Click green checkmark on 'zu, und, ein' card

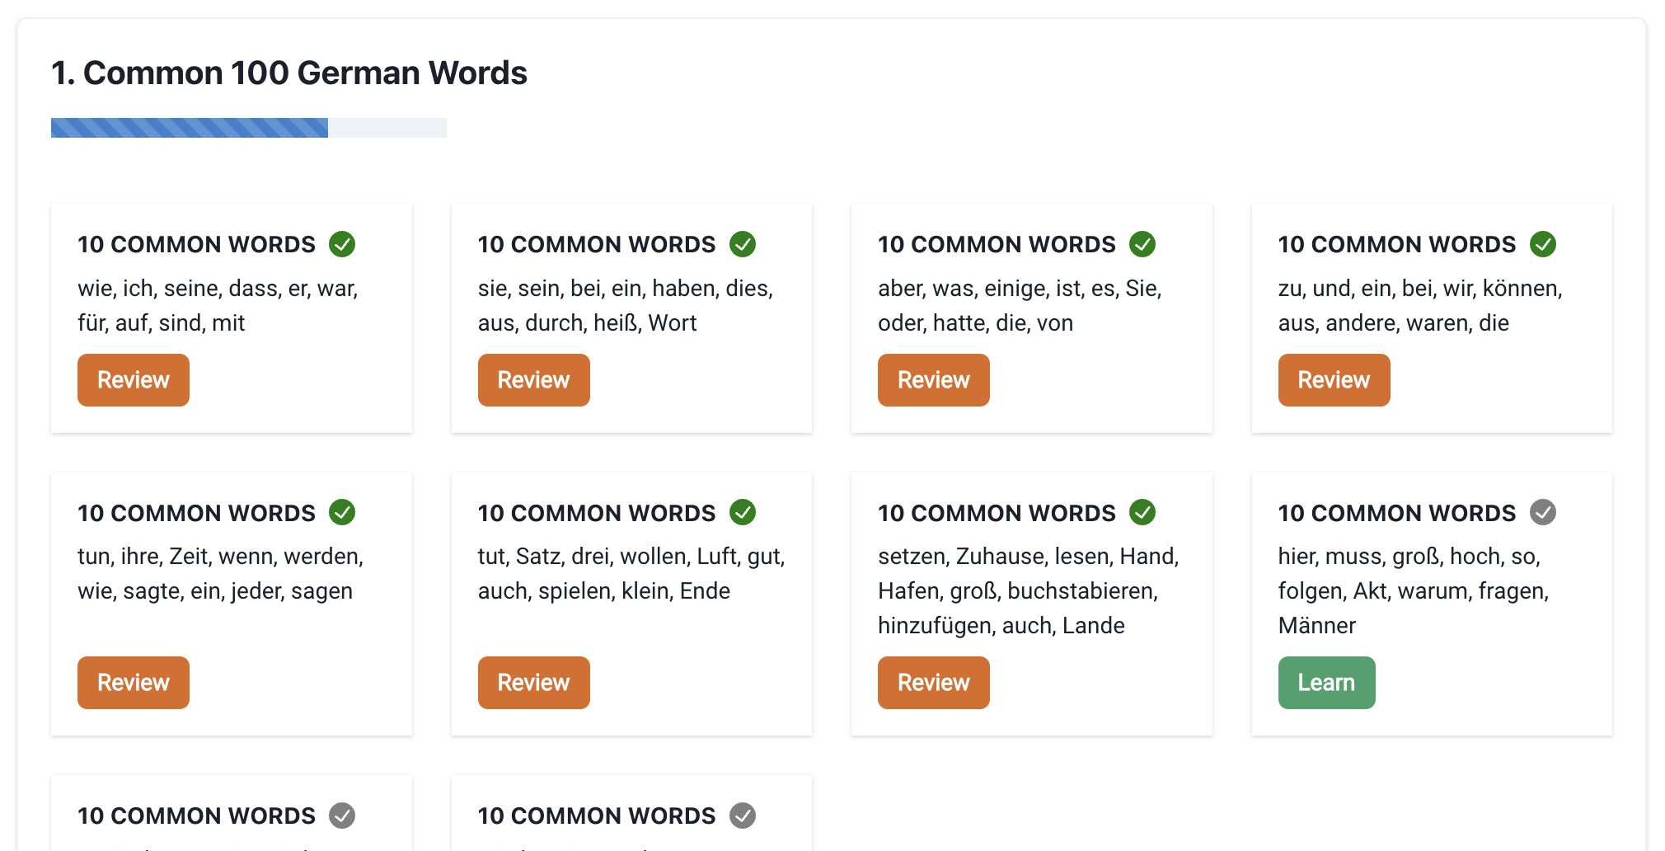pos(1543,244)
